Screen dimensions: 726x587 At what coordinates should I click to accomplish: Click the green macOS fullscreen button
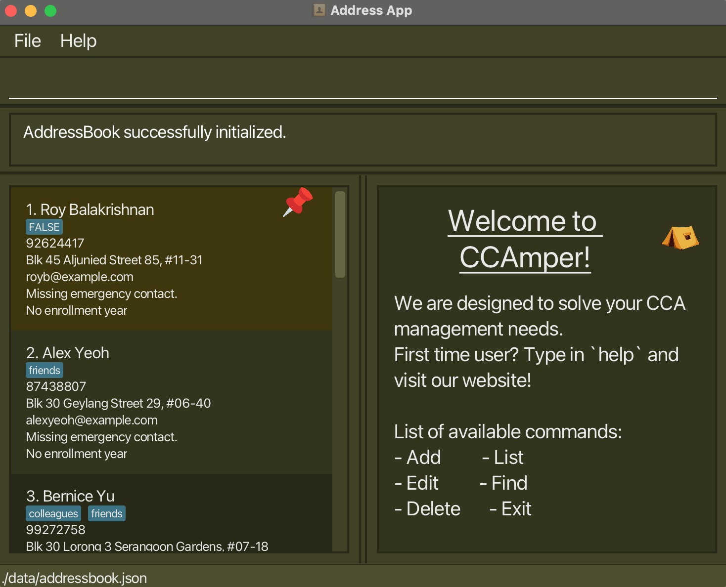point(50,10)
